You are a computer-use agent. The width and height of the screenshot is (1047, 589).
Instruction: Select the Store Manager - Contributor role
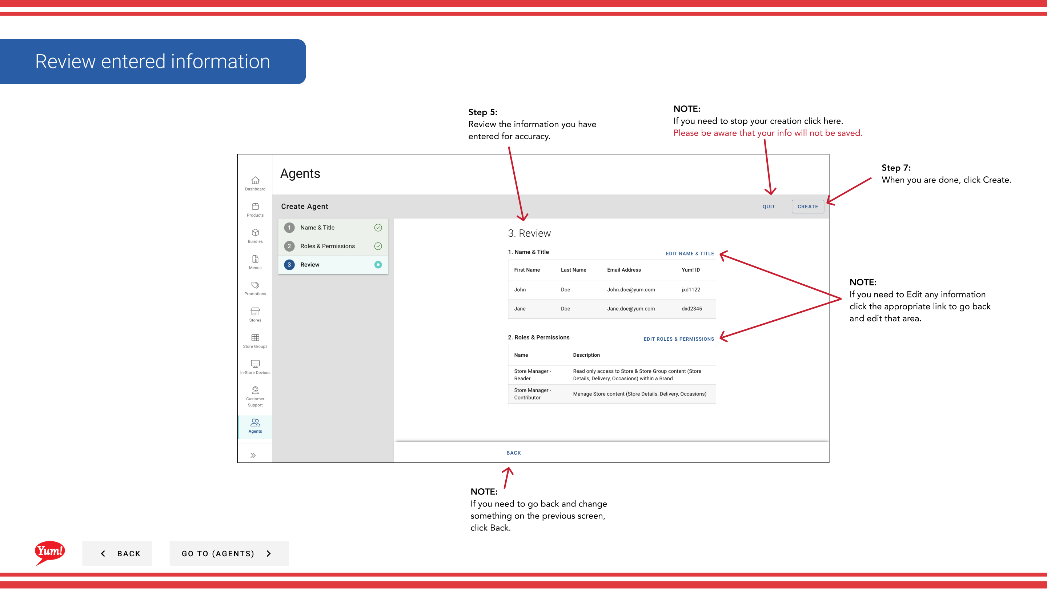point(533,394)
